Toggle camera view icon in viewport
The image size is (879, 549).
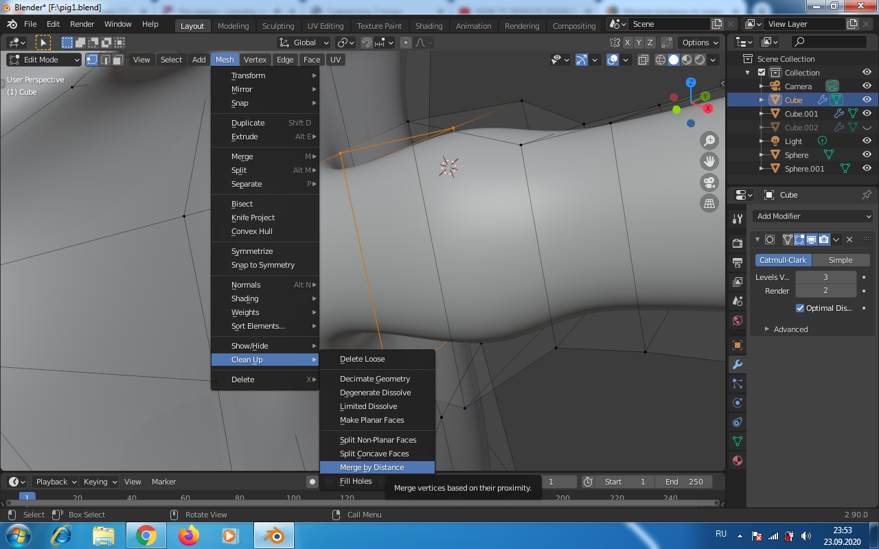(x=709, y=183)
